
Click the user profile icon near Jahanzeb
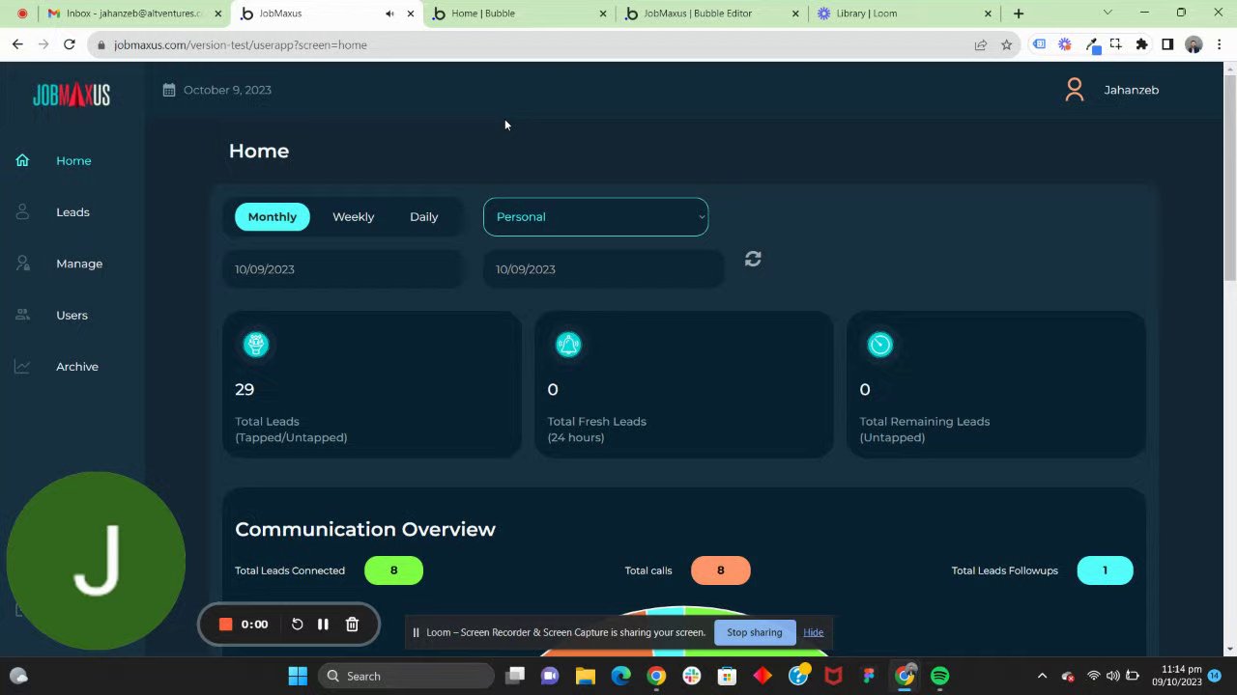point(1074,90)
